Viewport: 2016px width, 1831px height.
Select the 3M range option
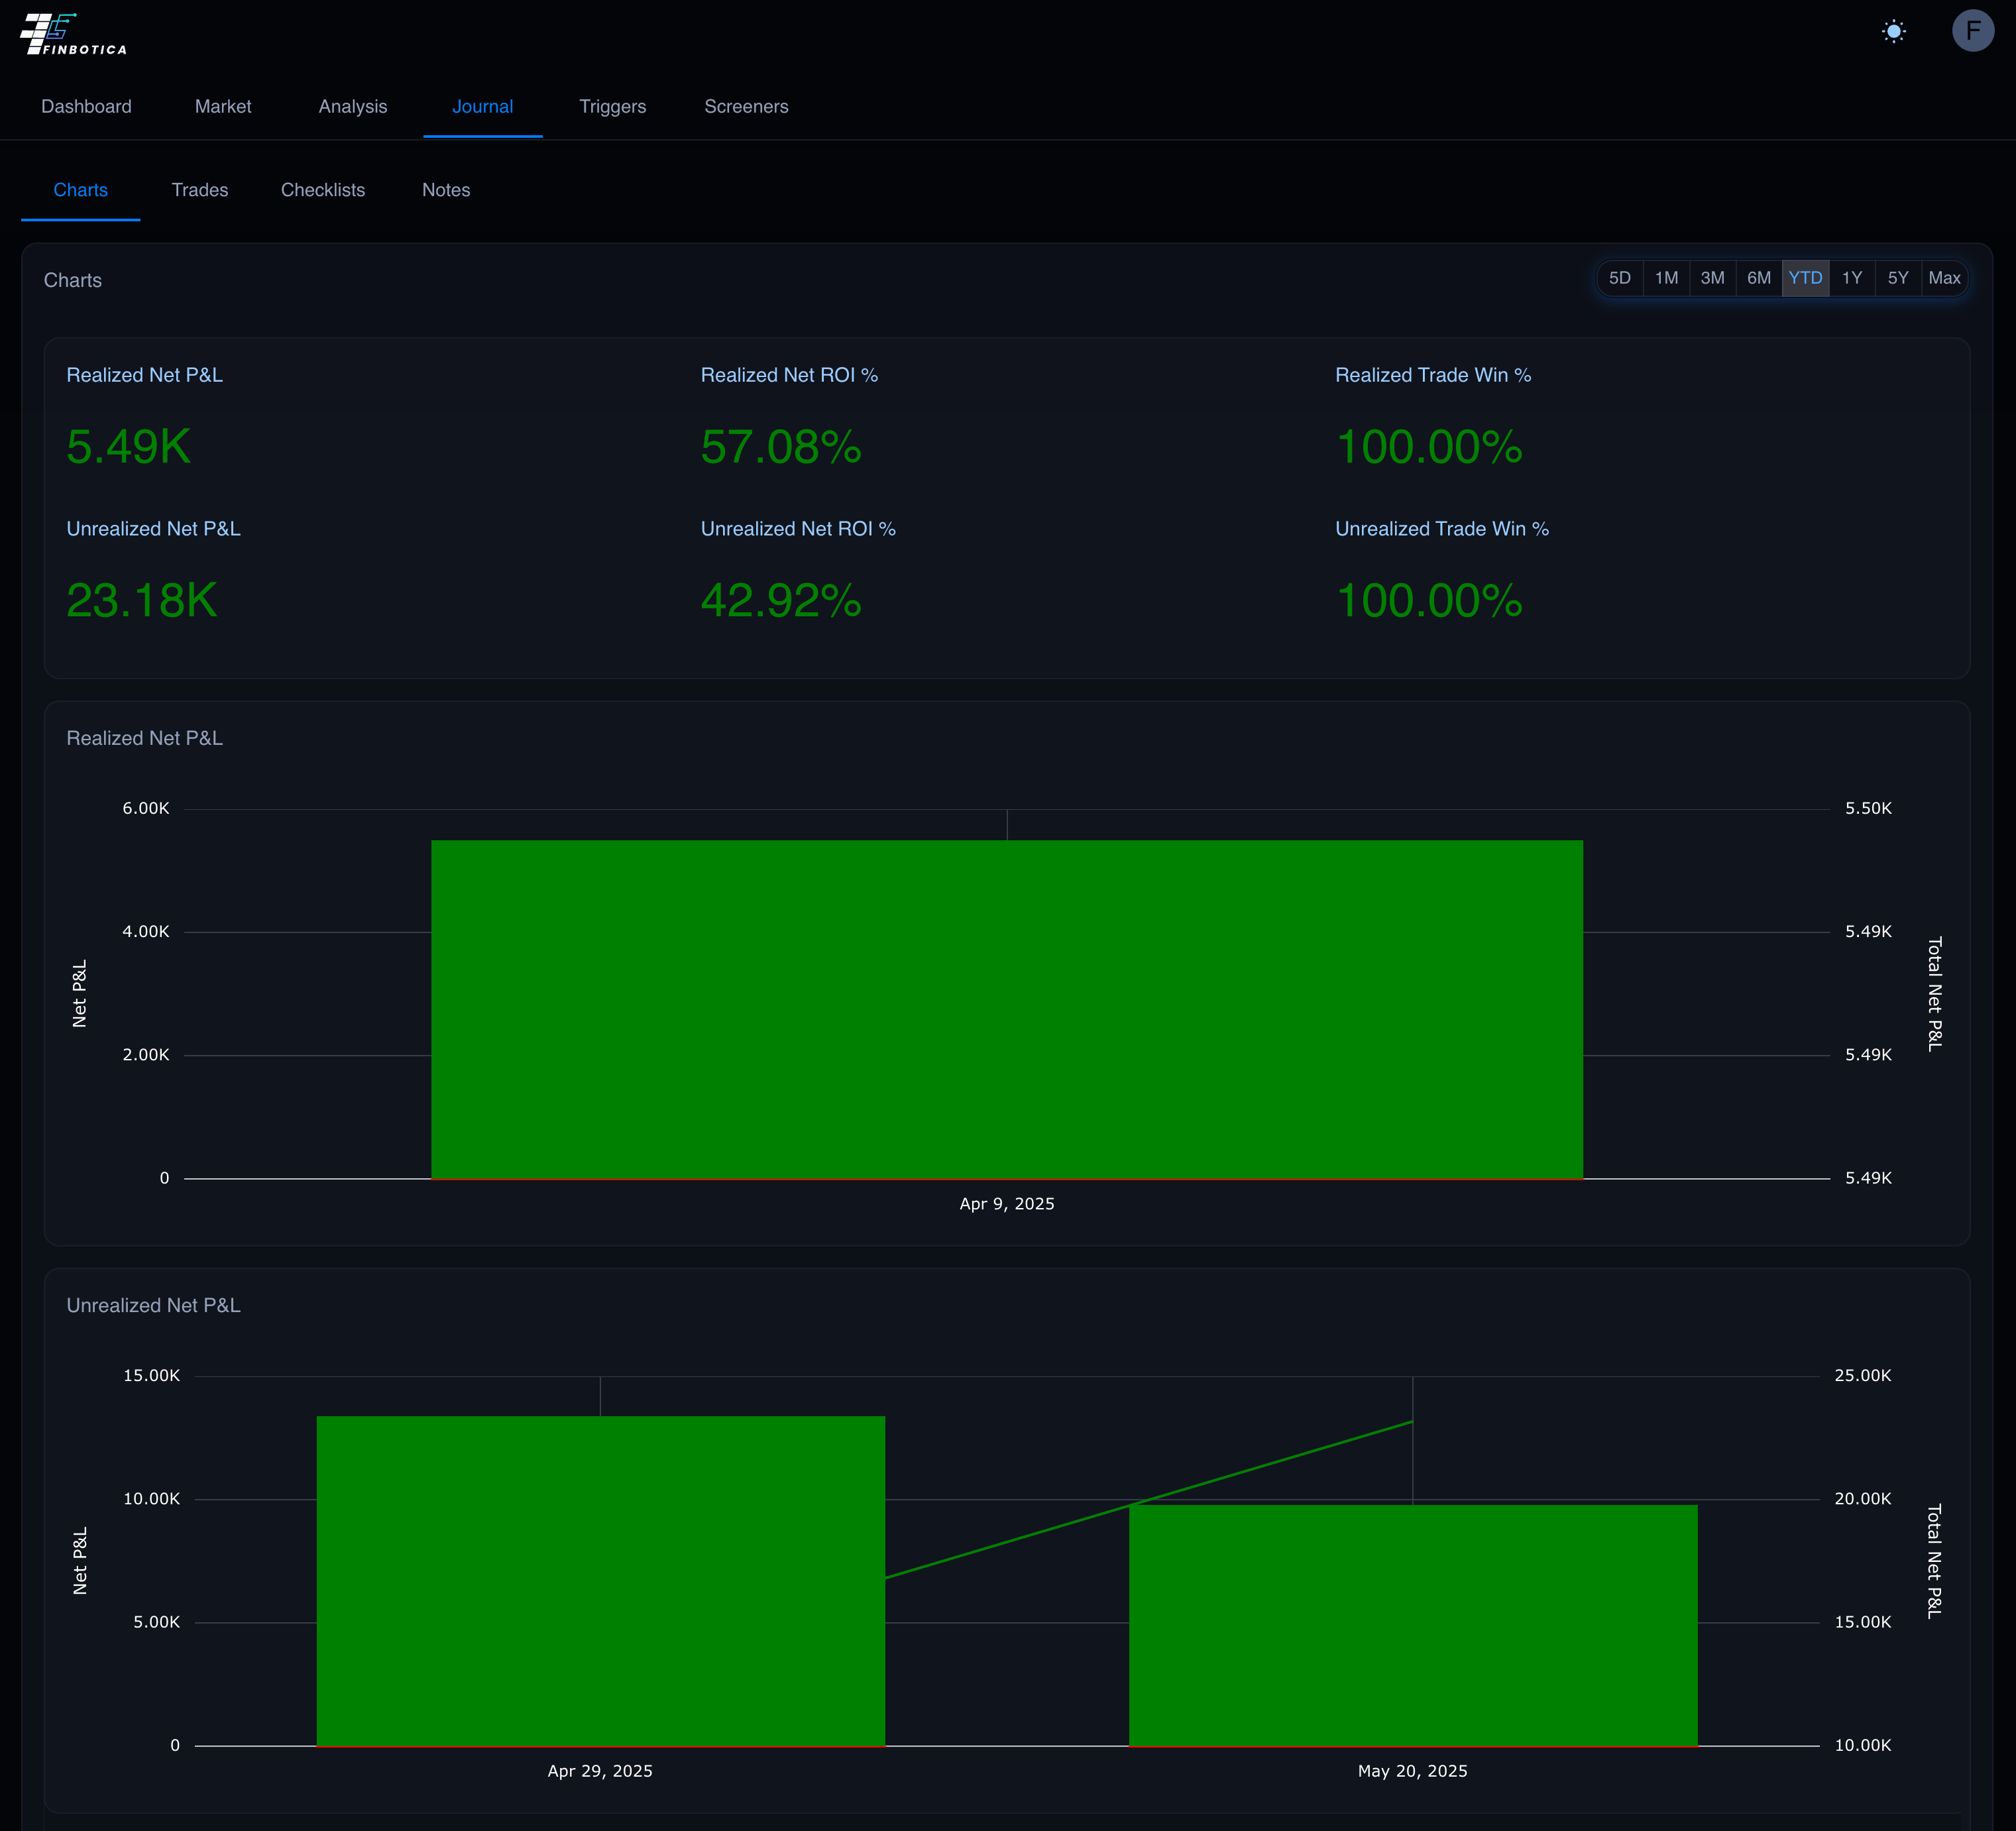tap(1712, 278)
